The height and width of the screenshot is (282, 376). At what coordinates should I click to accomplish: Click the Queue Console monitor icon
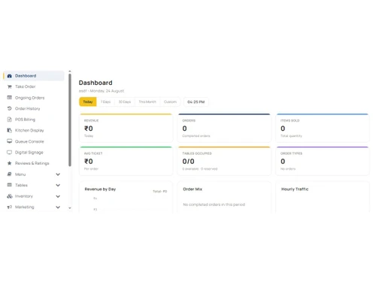click(x=10, y=141)
